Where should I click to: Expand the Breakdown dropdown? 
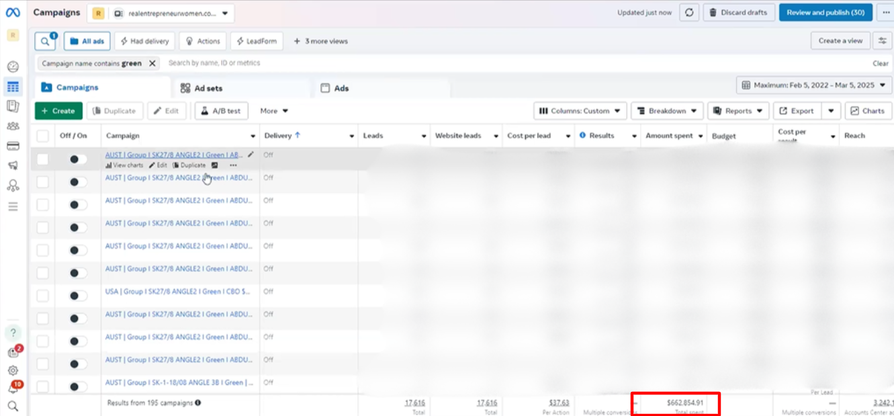[x=666, y=111]
